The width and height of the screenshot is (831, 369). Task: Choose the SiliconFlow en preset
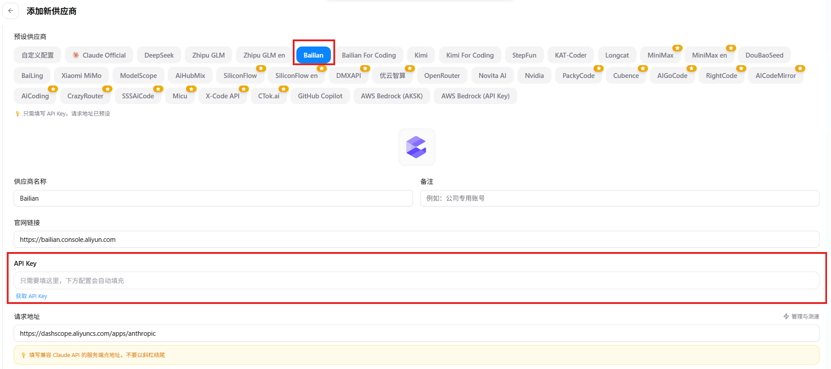(x=296, y=76)
